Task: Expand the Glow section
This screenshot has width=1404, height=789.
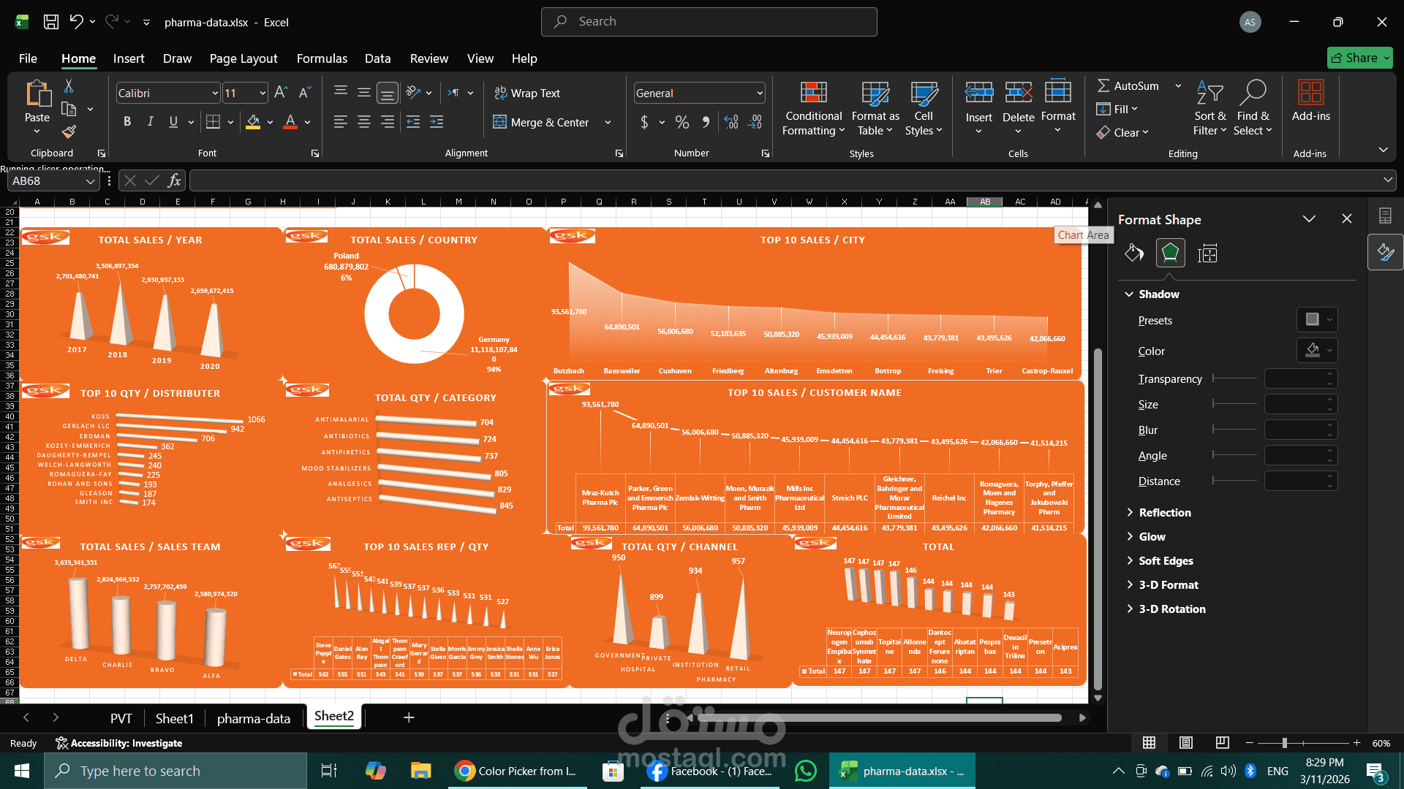Action: click(x=1130, y=536)
